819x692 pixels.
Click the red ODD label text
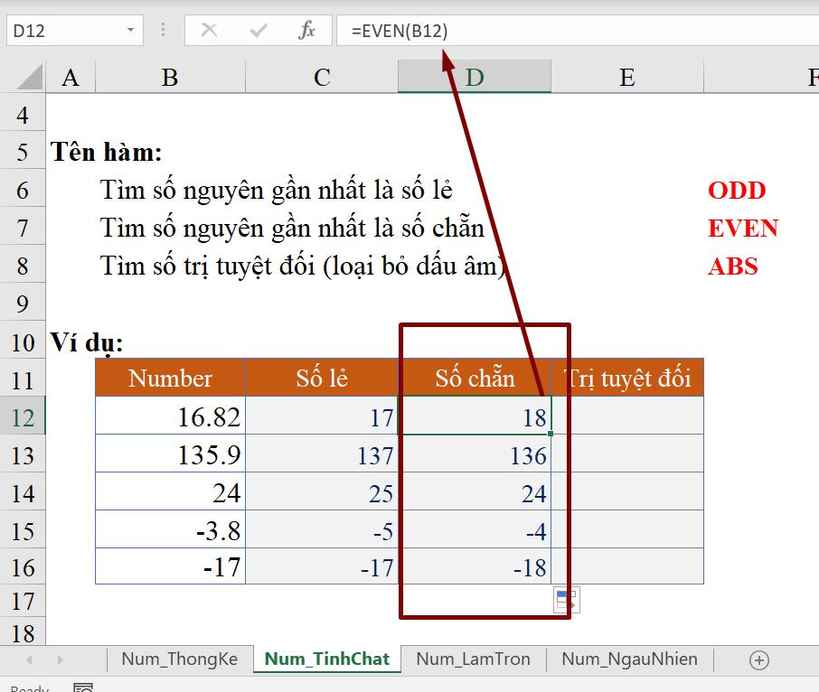[x=737, y=191]
